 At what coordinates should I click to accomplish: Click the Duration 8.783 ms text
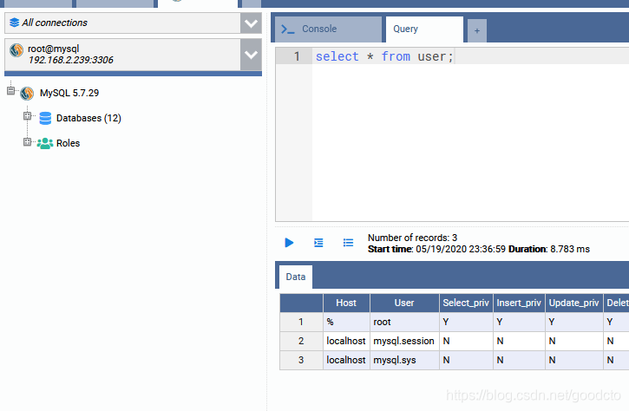(x=549, y=249)
